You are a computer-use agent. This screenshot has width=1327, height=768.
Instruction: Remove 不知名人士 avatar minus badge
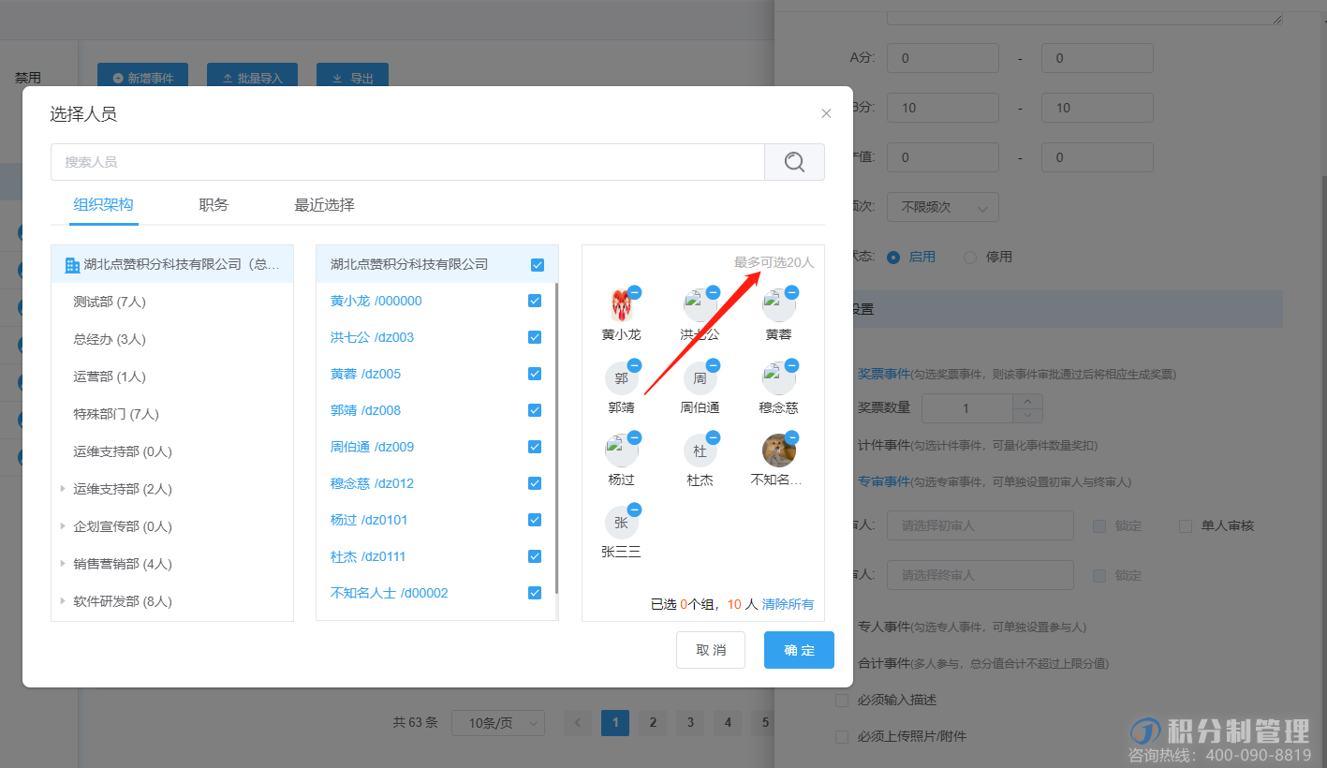pyautogui.click(x=791, y=437)
